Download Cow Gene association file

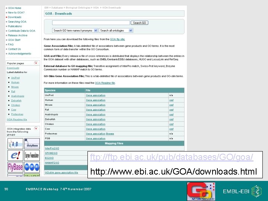tap(96, 129)
